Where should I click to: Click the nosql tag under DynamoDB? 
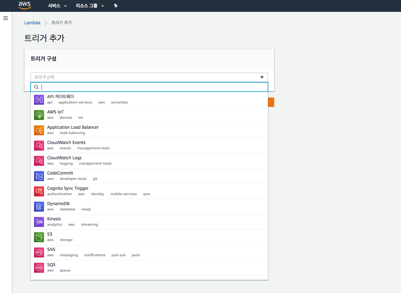pyautogui.click(x=86, y=209)
